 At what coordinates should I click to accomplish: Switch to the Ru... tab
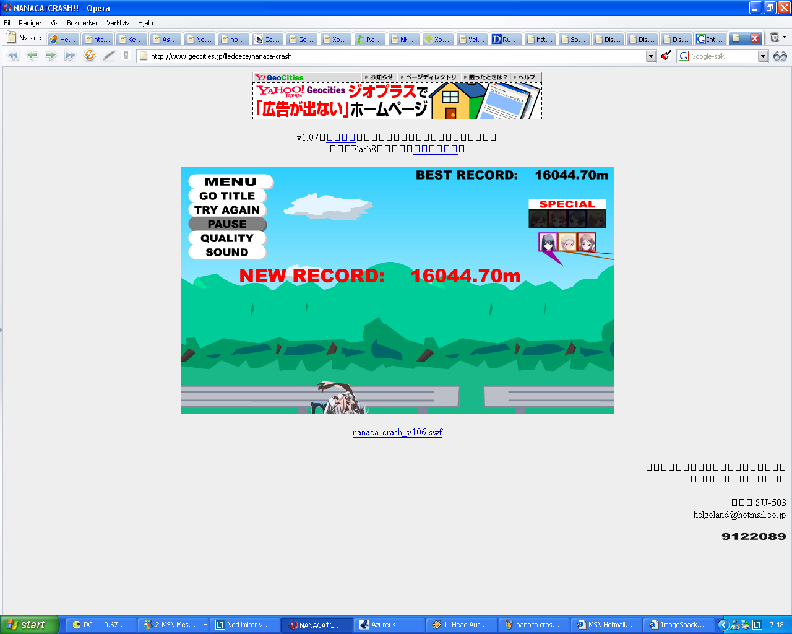(506, 39)
